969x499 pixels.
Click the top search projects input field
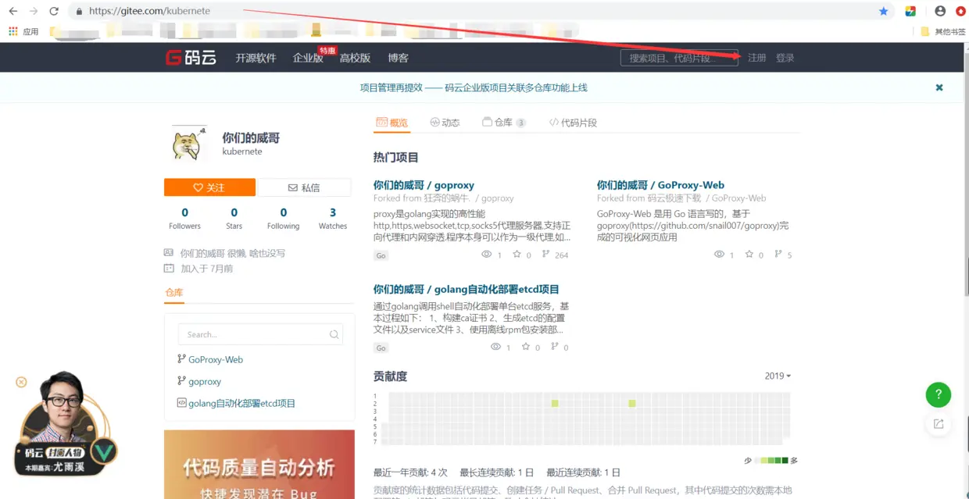point(679,58)
